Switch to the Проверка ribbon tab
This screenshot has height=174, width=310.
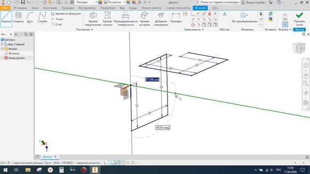click(x=68, y=8)
